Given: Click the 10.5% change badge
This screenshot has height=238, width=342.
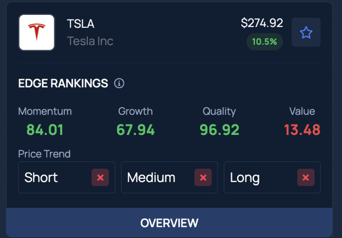Looking at the screenshot, I should pyautogui.click(x=264, y=41).
